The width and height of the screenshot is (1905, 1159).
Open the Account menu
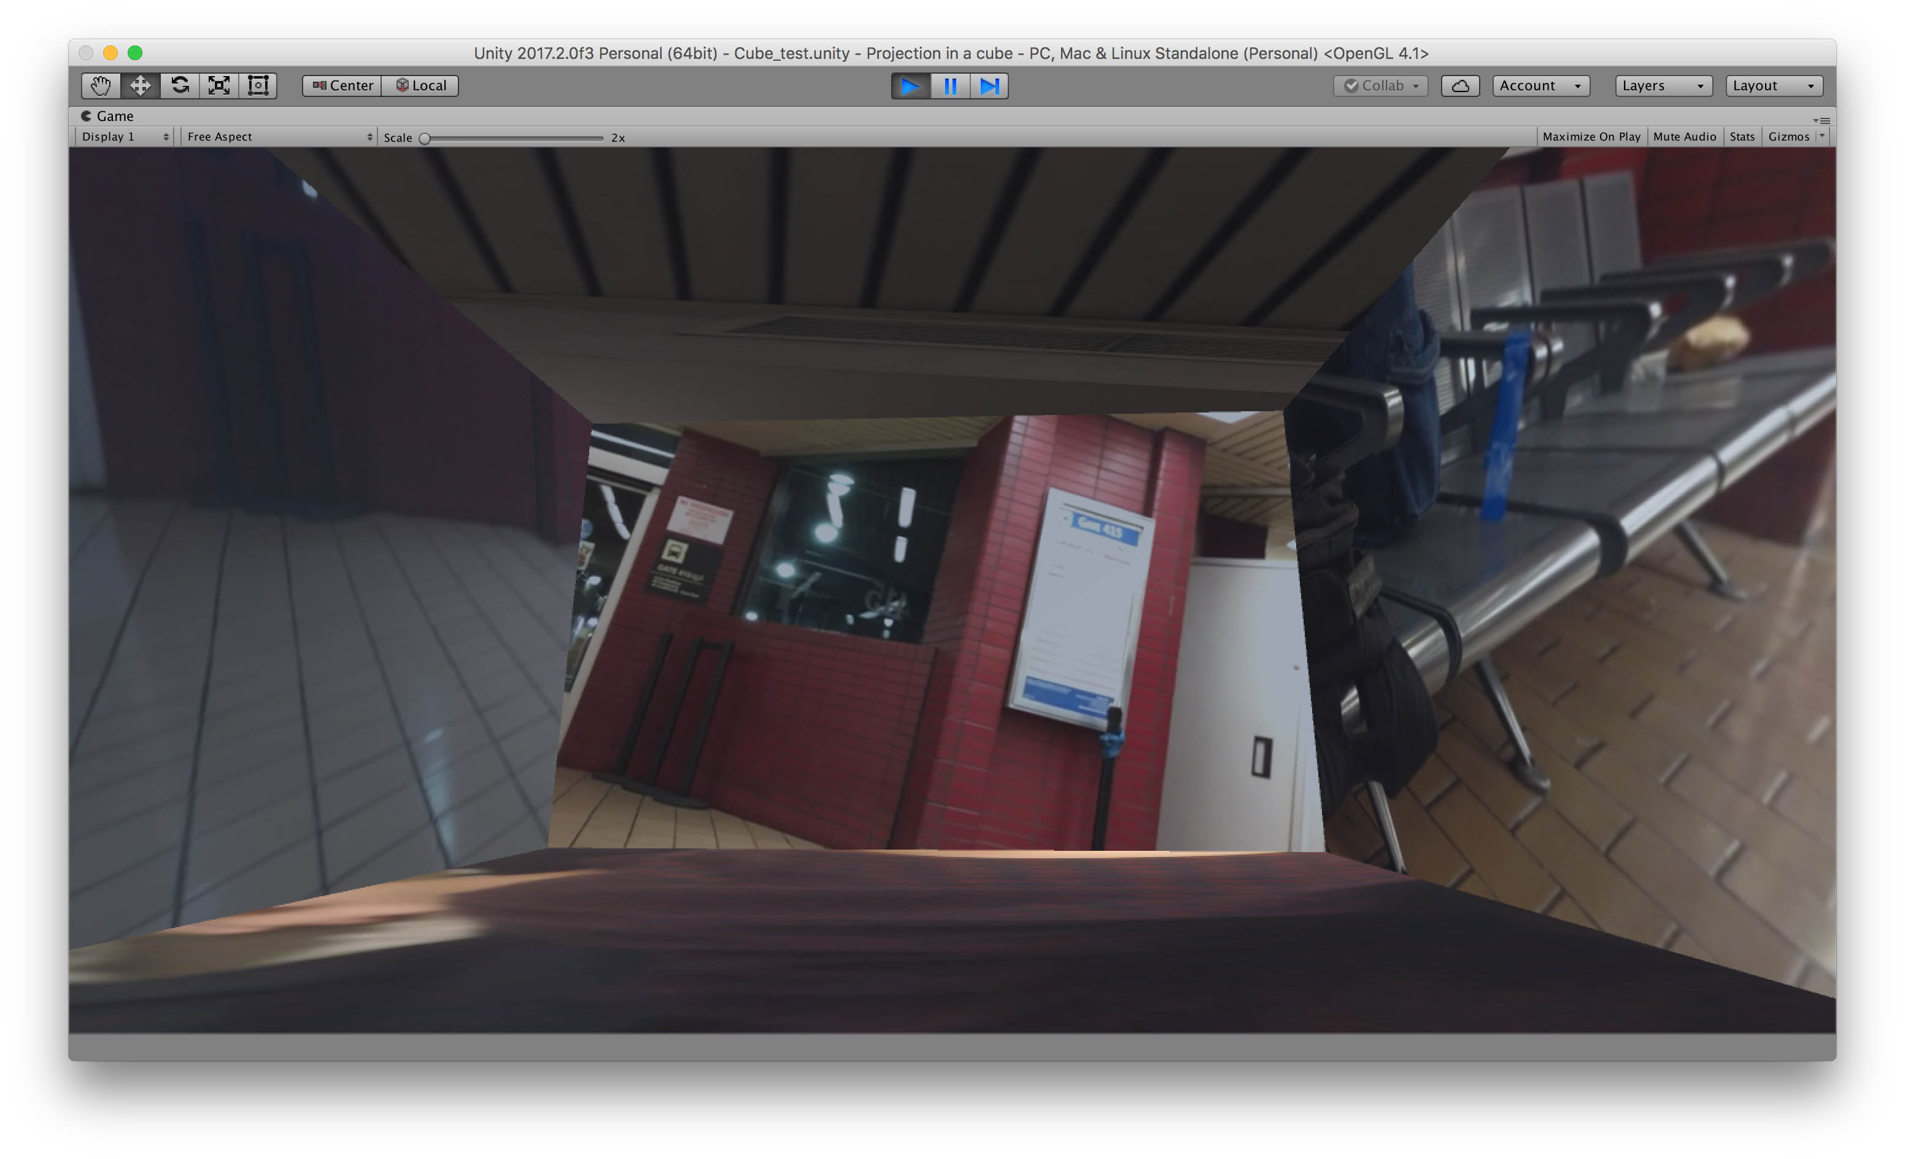point(1541,86)
